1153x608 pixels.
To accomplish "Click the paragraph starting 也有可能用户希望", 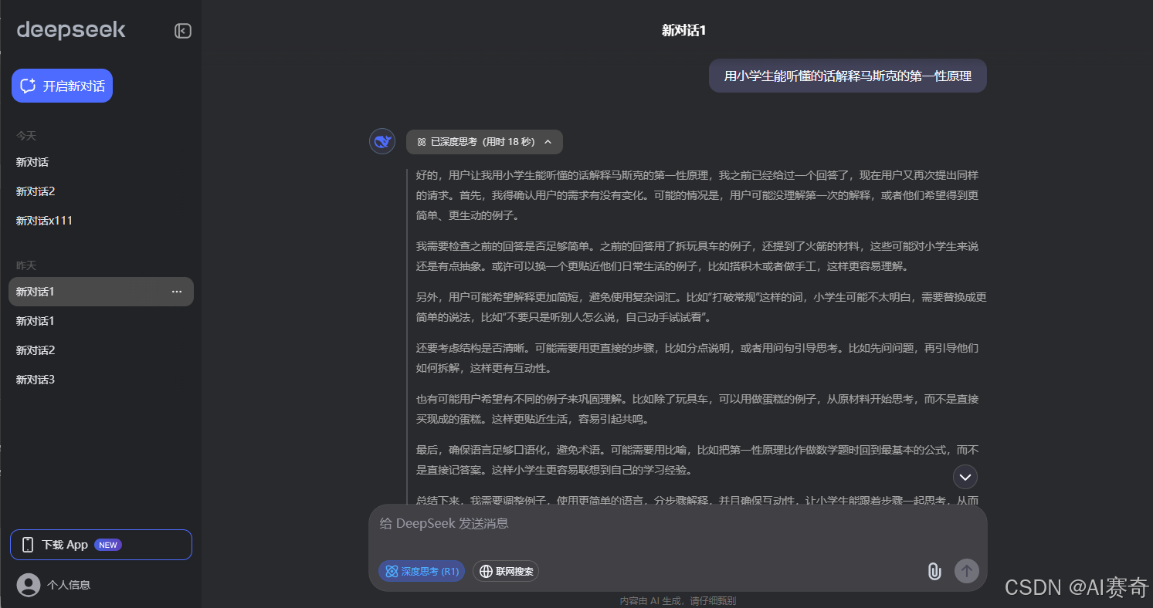I will click(x=697, y=409).
